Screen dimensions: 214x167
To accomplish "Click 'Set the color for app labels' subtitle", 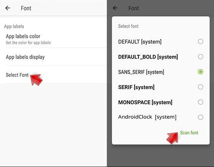I will [28, 43].
